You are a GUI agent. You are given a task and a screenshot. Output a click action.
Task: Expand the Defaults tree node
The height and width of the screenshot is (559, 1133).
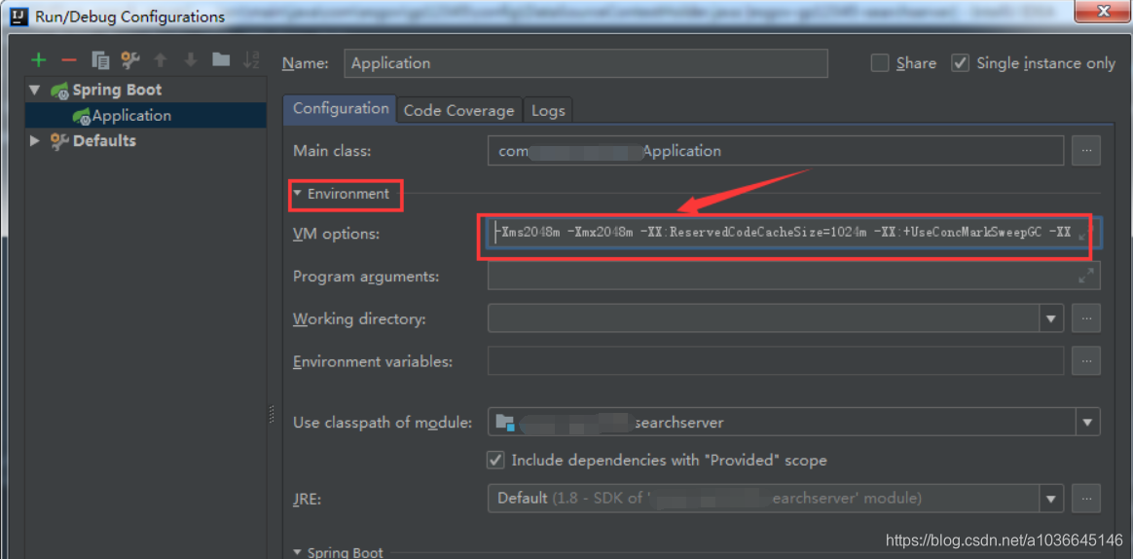pos(35,140)
